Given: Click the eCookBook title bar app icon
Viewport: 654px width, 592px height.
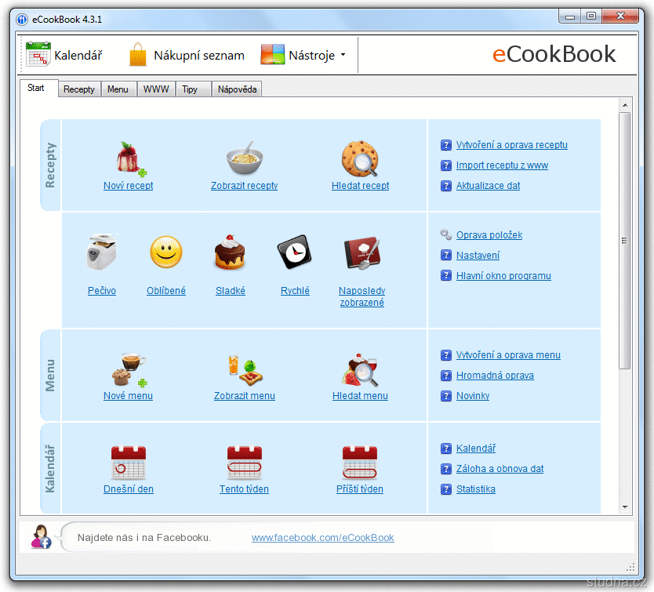Looking at the screenshot, I should pyautogui.click(x=22, y=19).
